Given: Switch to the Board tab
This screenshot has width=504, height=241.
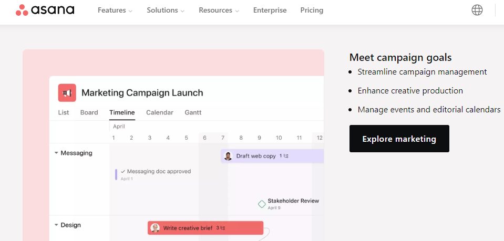Looking at the screenshot, I should [89, 112].
